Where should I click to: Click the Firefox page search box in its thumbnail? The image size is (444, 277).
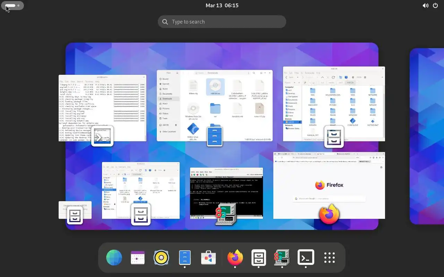click(329, 199)
